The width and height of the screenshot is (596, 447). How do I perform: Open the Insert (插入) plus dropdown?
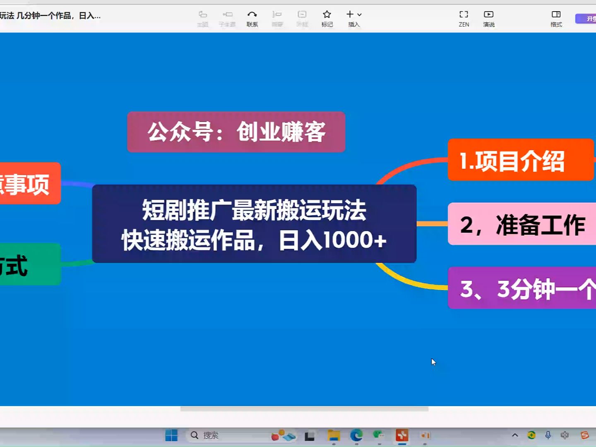(x=354, y=19)
